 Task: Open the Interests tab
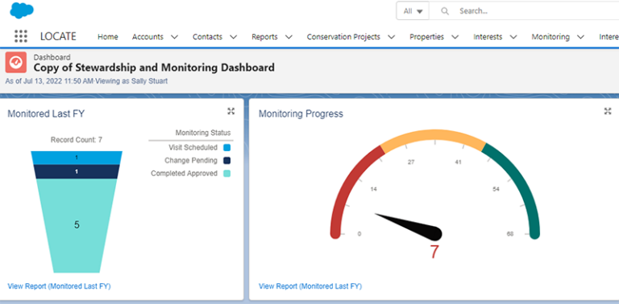coord(488,37)
